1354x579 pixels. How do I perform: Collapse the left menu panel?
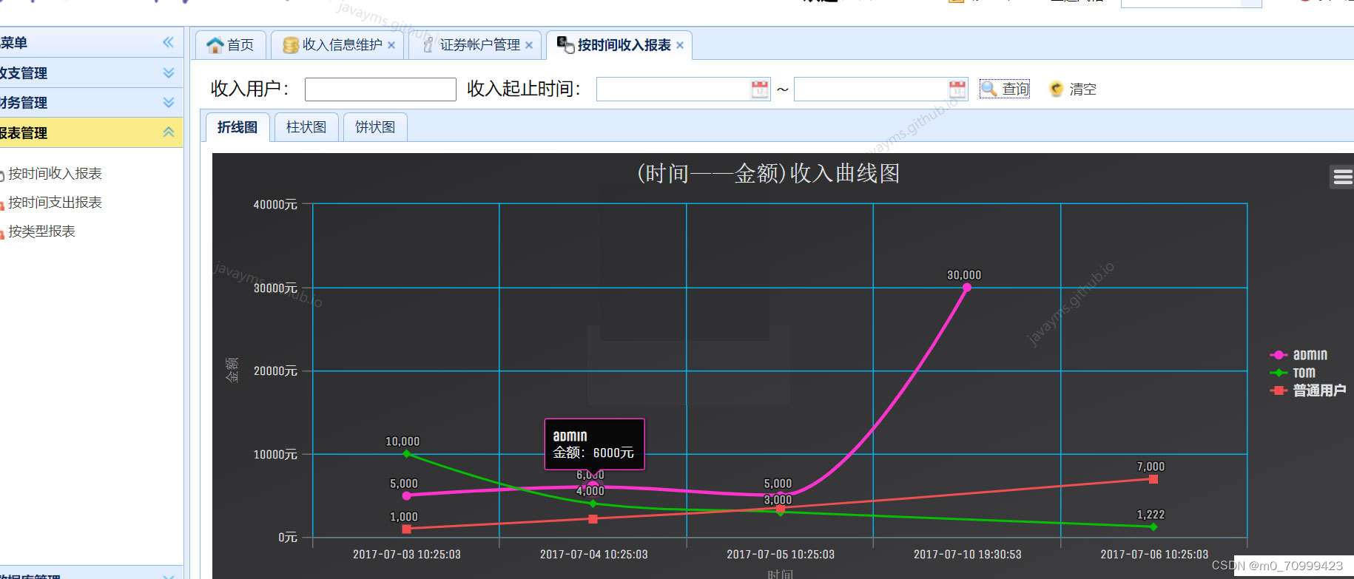(x=168, y=42)
